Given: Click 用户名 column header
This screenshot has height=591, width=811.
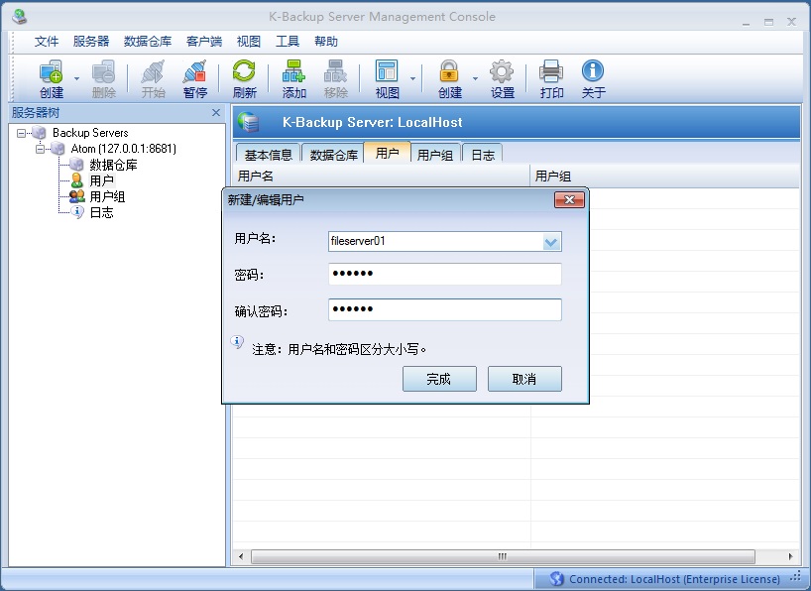Looking at the screenshot, I should 382,176.
